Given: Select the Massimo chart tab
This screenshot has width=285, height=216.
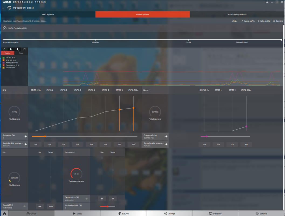Looking at the screenshot, I should [8, 53].
